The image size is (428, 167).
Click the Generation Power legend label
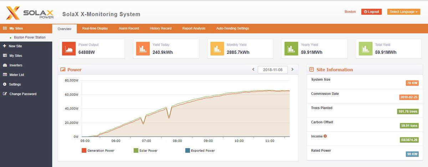click(x=101, y=151)
